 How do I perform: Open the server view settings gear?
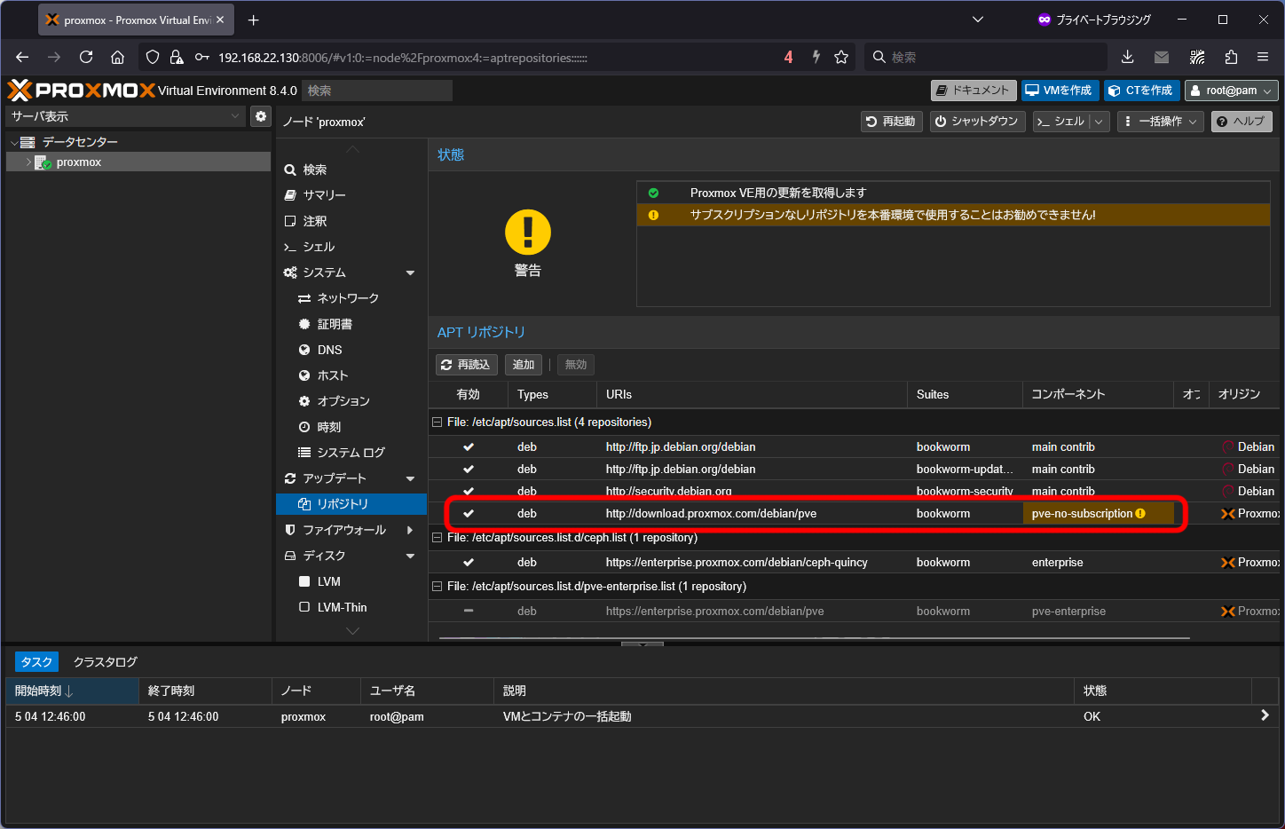[x=261, y=116]
